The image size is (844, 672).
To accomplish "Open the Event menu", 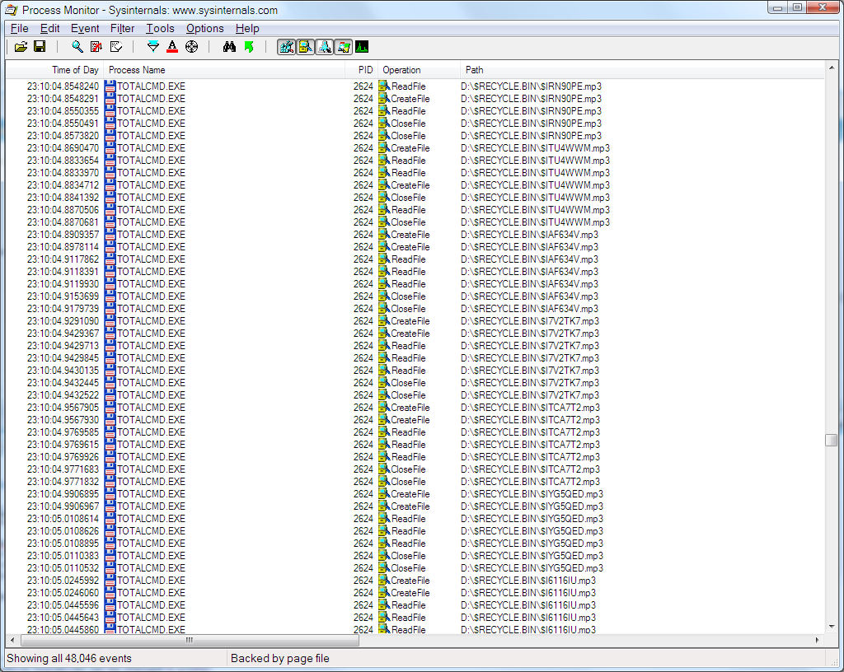I will [85, 29].
